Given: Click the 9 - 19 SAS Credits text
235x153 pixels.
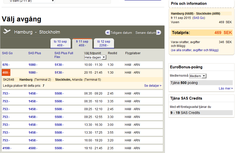Looking at the screenshot, I should [x=185, y=113].
